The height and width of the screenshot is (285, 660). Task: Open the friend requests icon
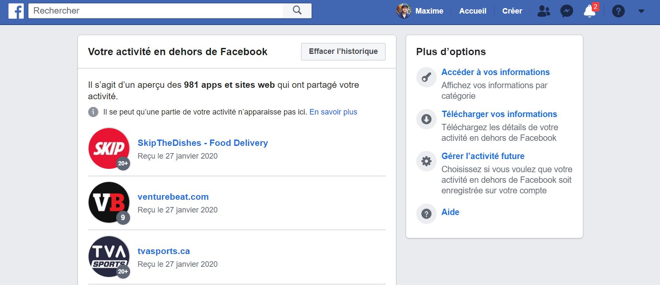point(543,11)
